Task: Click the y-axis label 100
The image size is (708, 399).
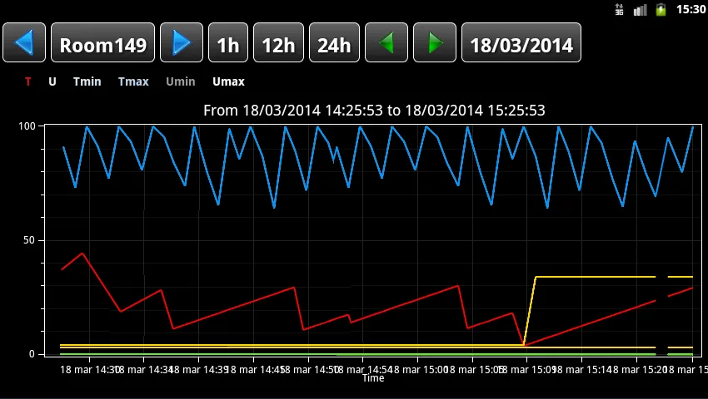Action: point(27,126)
